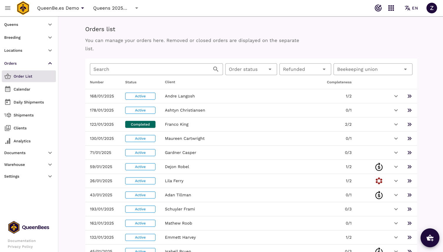443x252 pixels.
Task: Click the goal target icon in header
Action: coord(378,8)
